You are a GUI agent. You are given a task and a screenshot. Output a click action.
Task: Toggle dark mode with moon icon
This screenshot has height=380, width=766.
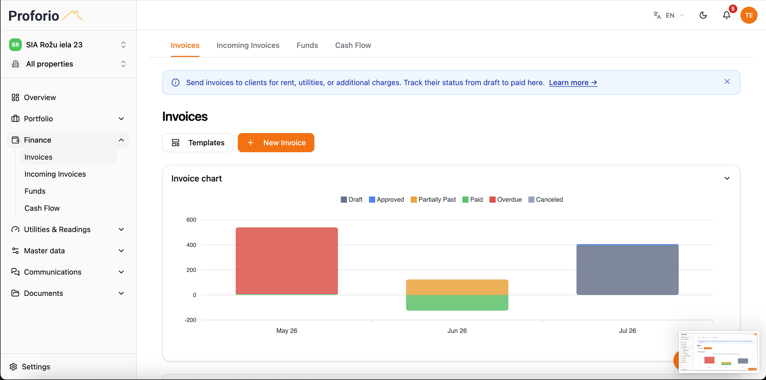[703, 15]
